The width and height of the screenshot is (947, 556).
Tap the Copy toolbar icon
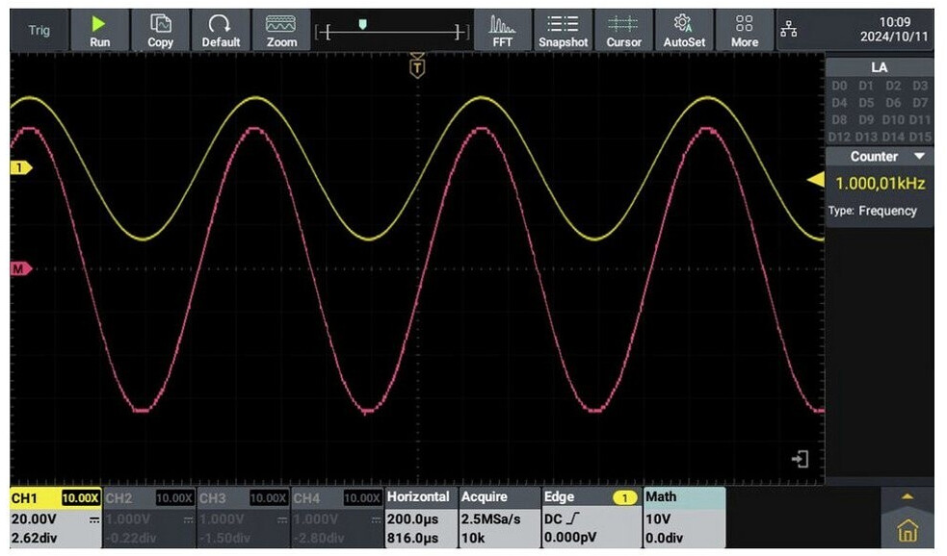[x=160, y=31]
